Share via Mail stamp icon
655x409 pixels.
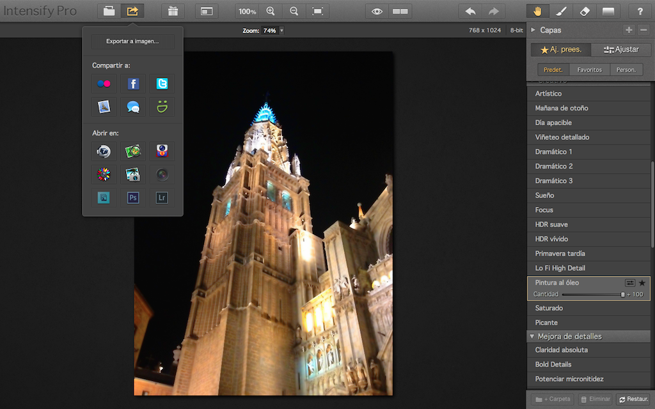(x=104, y=107)
